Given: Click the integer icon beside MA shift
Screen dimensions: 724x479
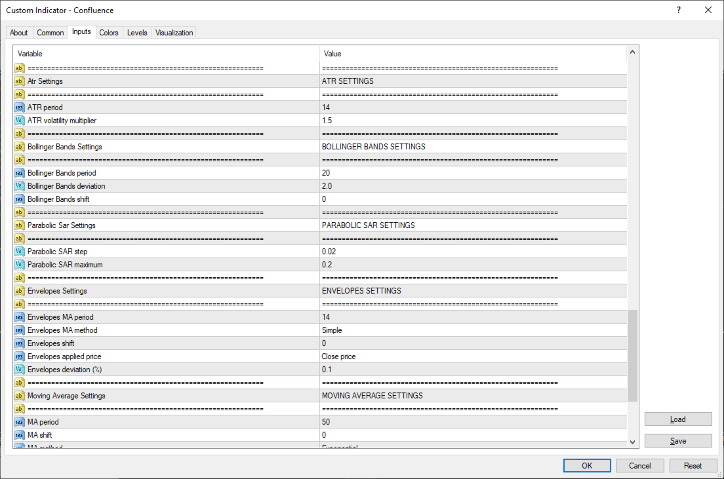Looking at the screenshot, I should pyautogui.click(x=19, y=435).
